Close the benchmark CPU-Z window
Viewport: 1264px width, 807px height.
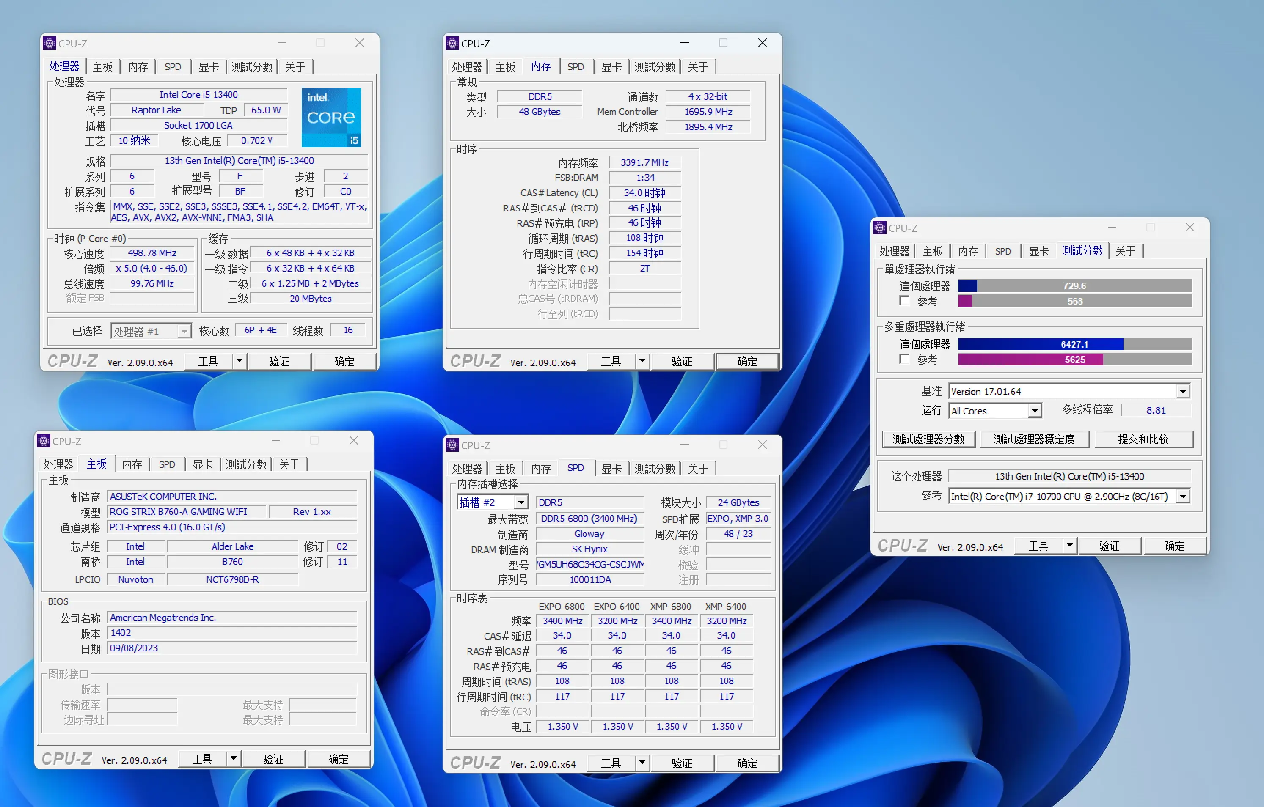1190,228
